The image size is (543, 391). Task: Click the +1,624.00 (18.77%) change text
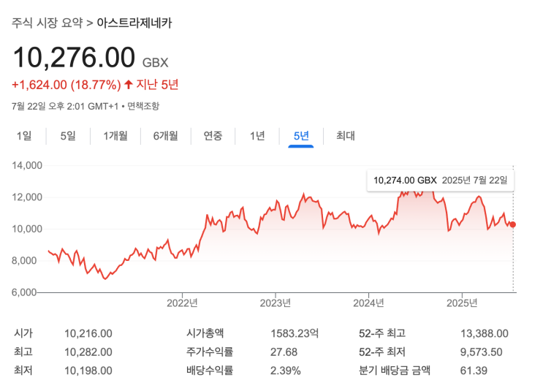click(x=67, y=85)
